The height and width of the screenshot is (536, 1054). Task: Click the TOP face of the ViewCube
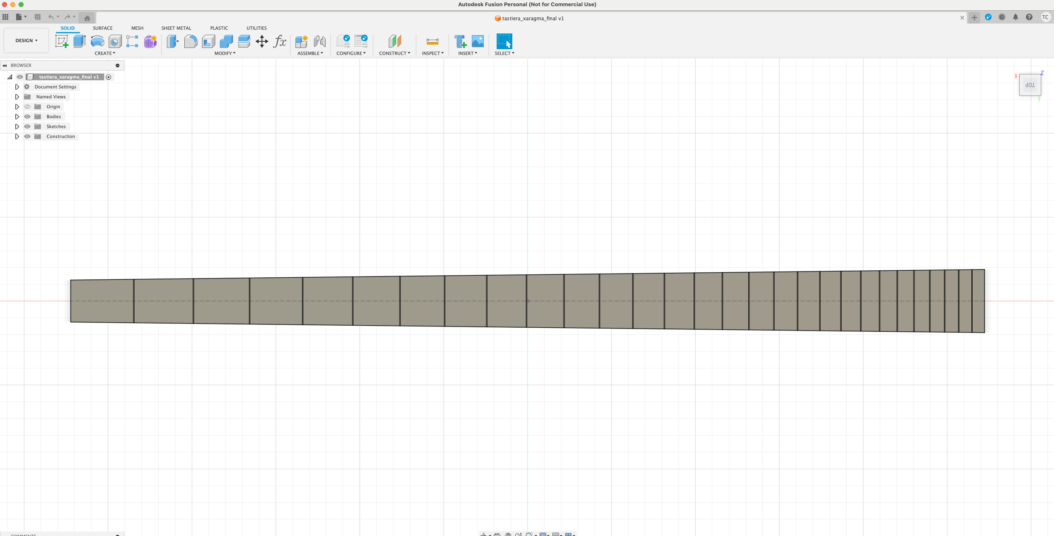point(1030,85)
